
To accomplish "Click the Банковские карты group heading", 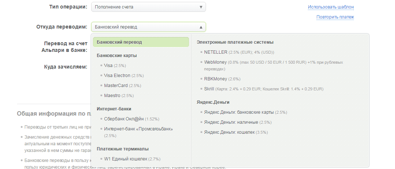I will [x=117, y=56].
